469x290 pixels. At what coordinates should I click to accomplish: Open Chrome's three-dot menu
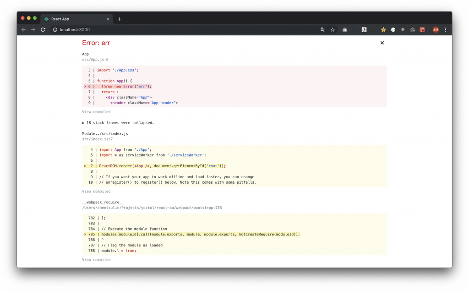(445, 30)
